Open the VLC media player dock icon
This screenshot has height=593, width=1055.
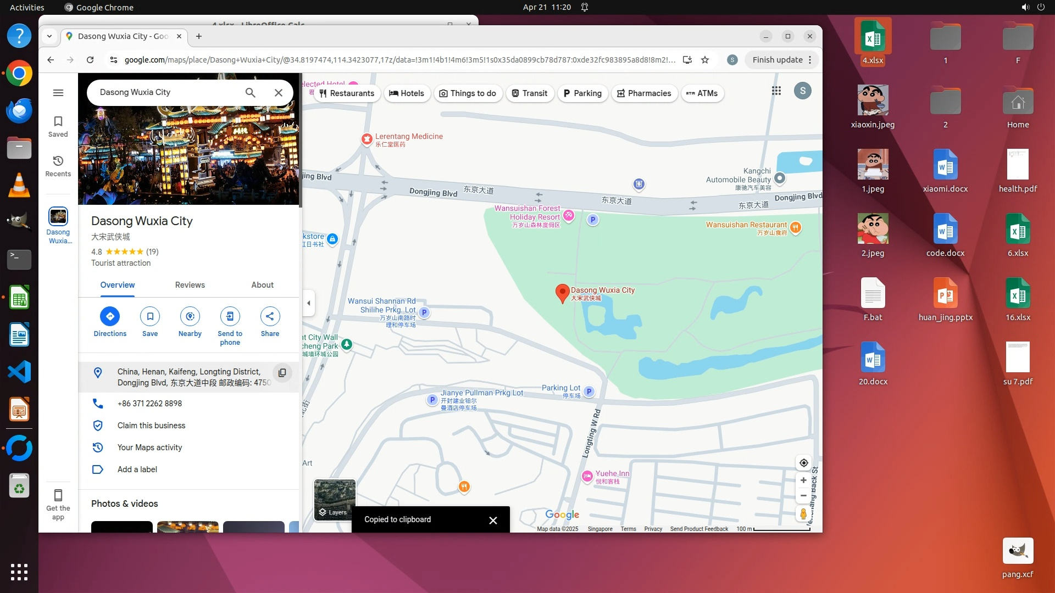coord(19,185)
